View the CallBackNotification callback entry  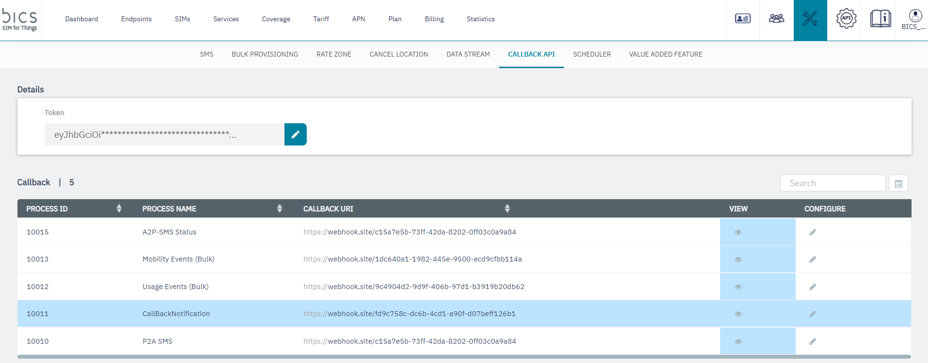click(738, 314)
